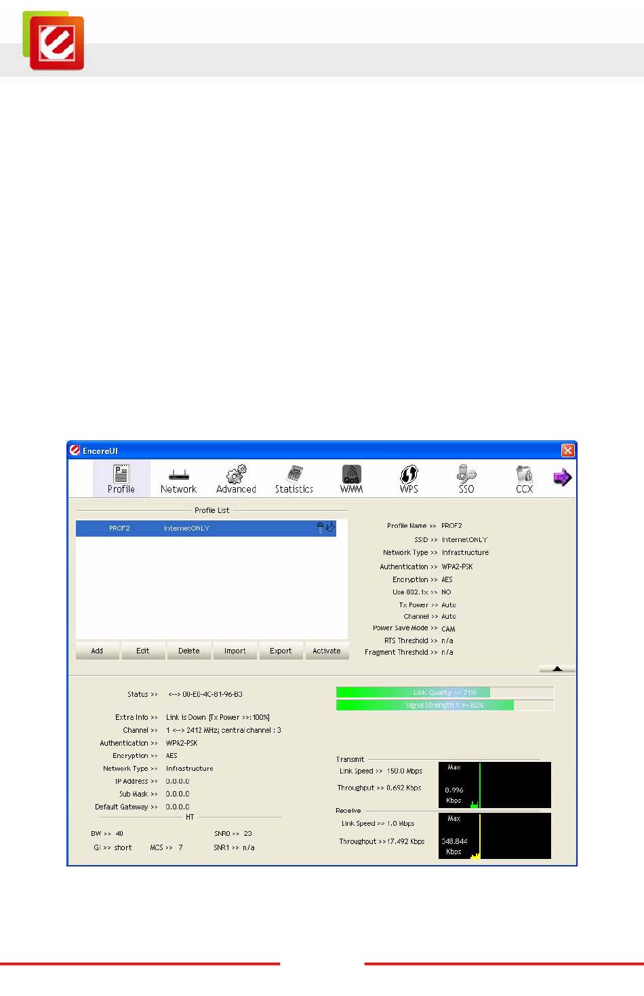
Task: Click the Receive Throughput 17.492 Kbps text
Action: (382, 841)
